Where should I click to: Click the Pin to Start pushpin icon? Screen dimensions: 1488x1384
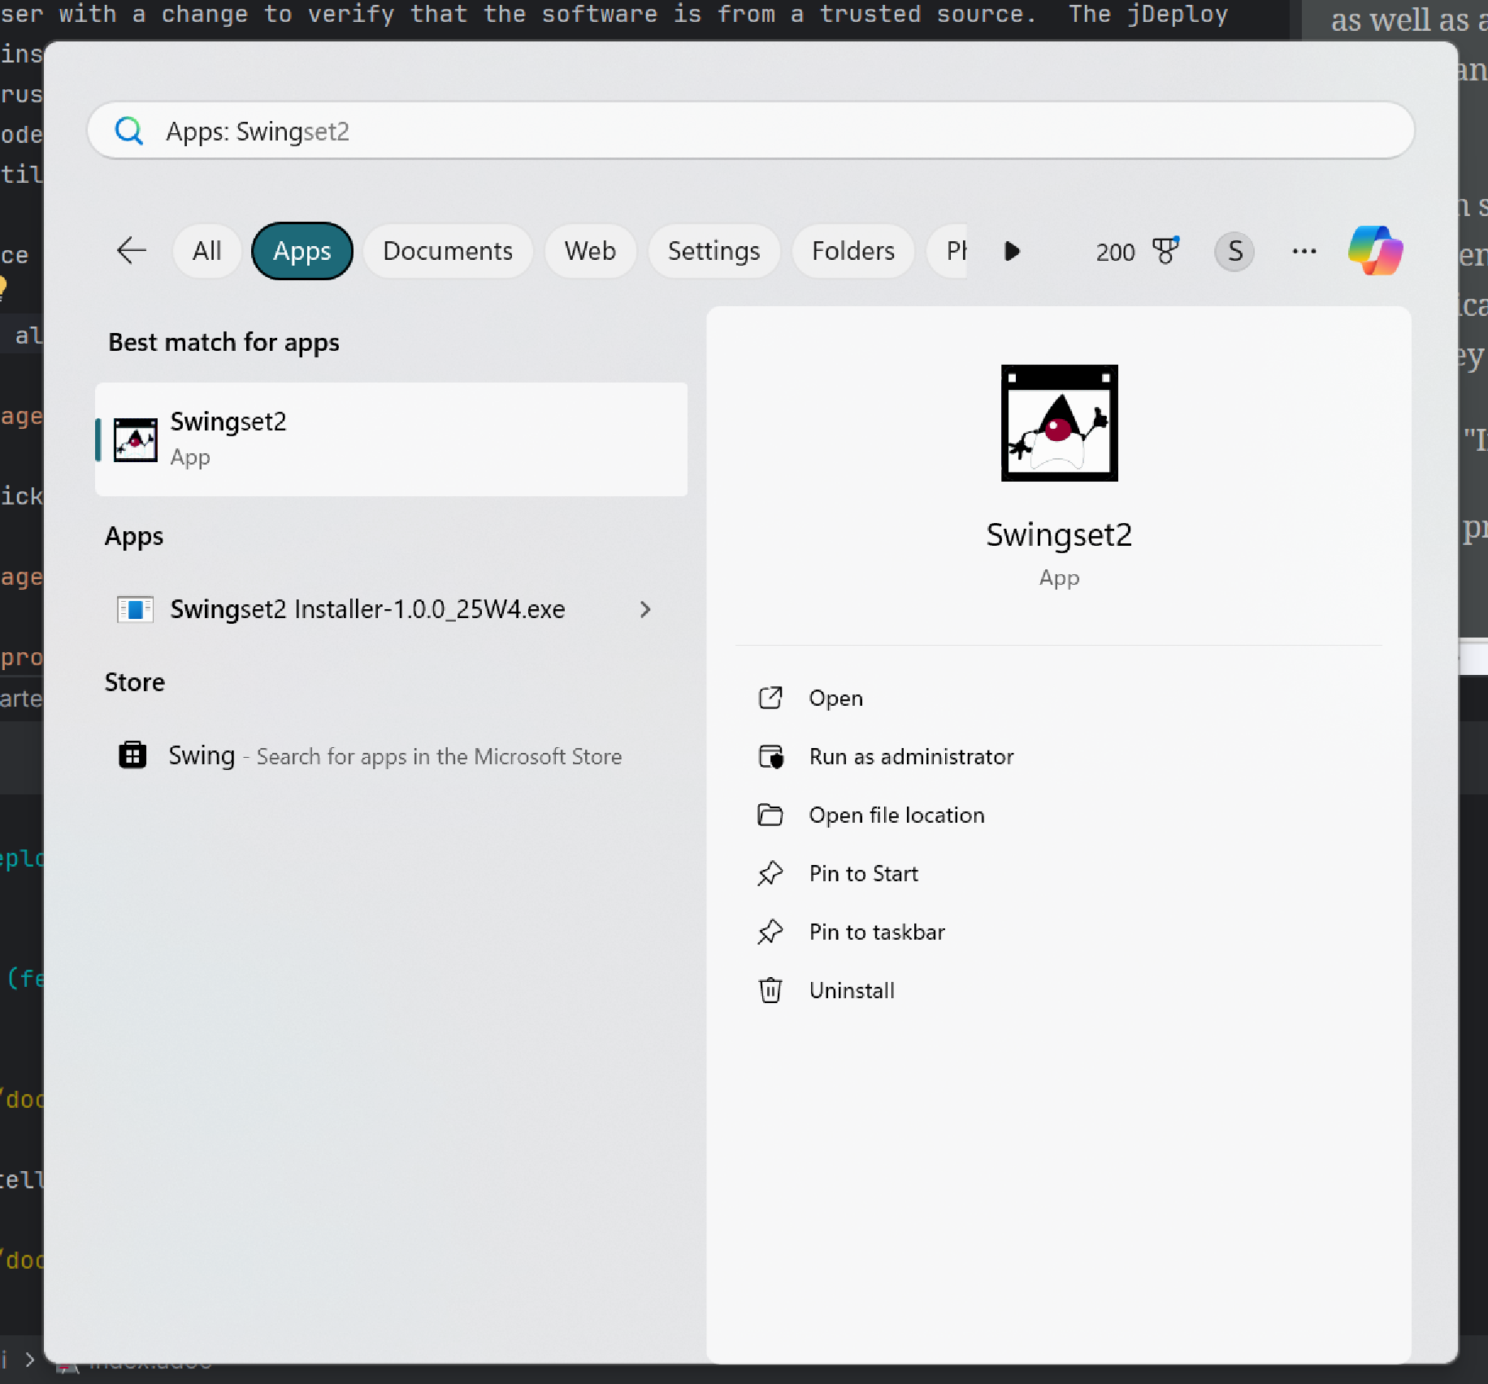pos(770,873)
